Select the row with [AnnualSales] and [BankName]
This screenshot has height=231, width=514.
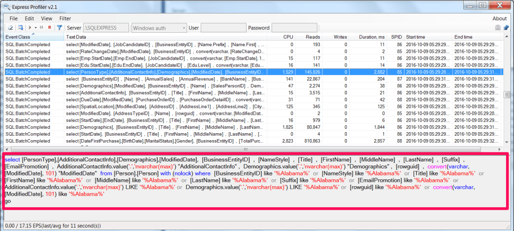click(x=254, y=79)
